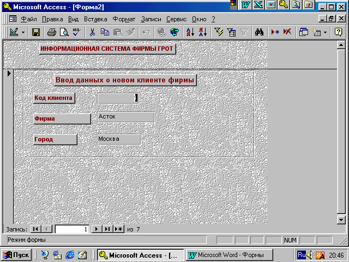The height and width of the screenshot is (262, 349).
Task: Show the Database window icon
Action: click(x=303, y=32)
